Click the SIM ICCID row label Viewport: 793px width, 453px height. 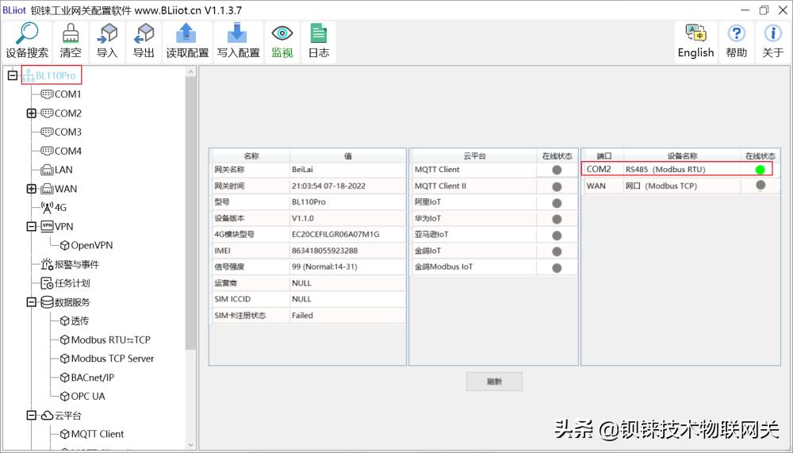[x=232, y=299]
